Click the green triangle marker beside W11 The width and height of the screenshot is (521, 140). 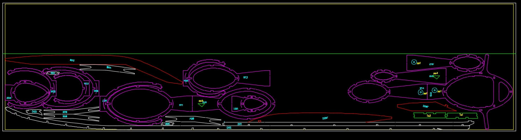click(x=201, y=104)
